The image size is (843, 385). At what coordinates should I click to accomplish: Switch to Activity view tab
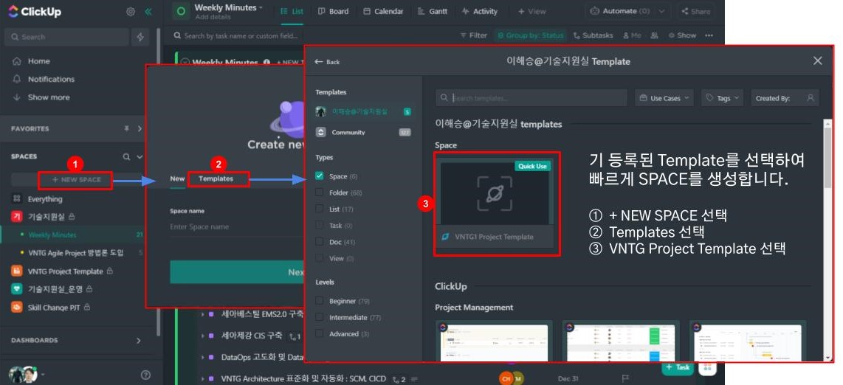pyautogui.click(x=480, y=11)
